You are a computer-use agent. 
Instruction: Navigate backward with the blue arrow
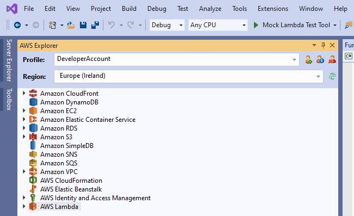pos(17,25)
